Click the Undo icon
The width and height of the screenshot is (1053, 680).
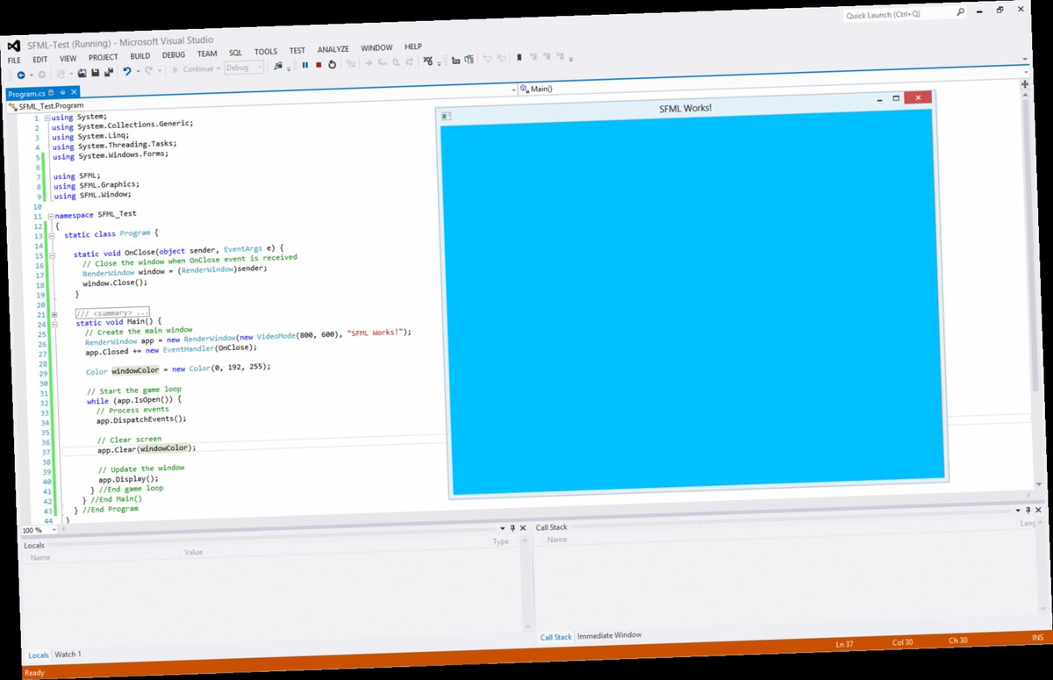pyautogui.click(x=128, y=71)
